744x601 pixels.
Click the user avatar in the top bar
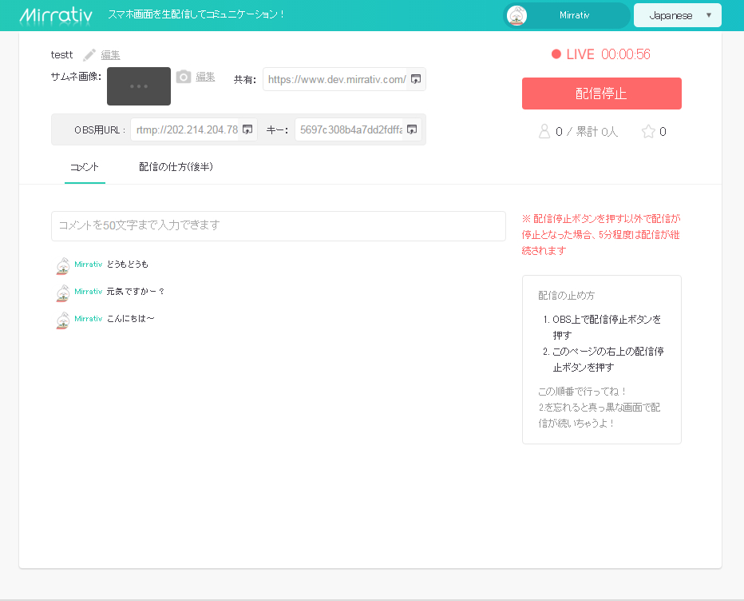tap(517, 15)
